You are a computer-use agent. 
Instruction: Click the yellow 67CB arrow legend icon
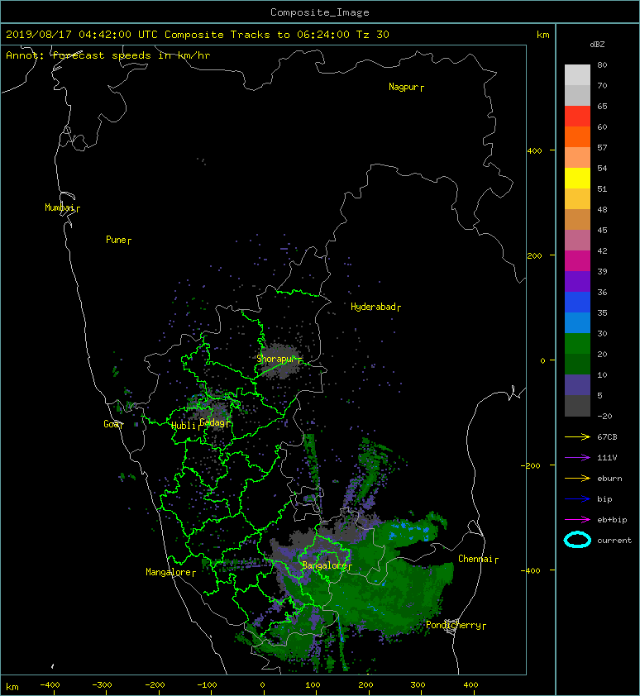[577, 436]
